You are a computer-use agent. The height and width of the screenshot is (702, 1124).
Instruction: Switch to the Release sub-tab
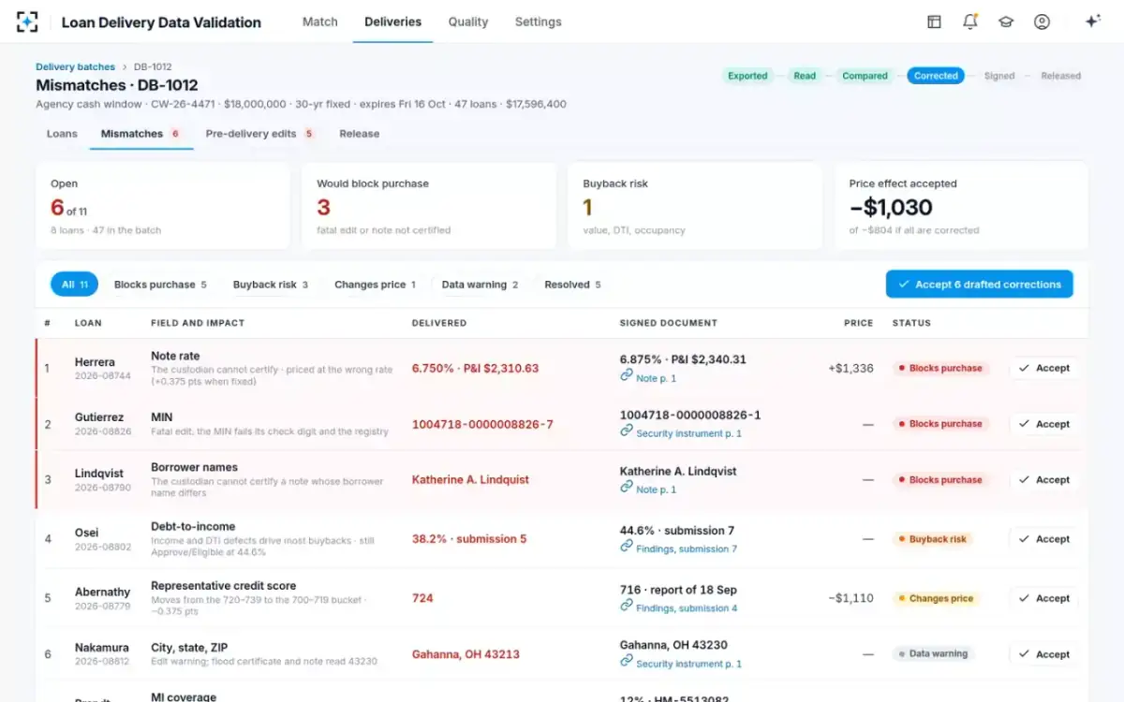coord(360,134)
